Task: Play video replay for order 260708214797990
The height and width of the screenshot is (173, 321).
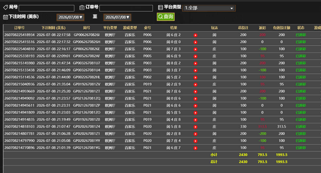Action: 196,141
